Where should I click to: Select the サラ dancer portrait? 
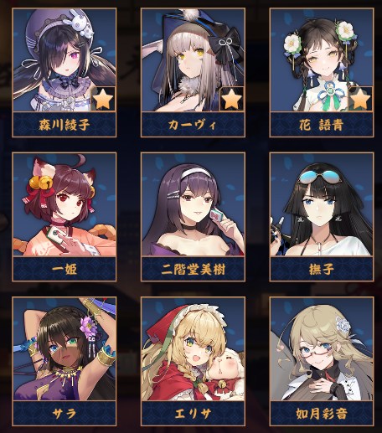65,348
